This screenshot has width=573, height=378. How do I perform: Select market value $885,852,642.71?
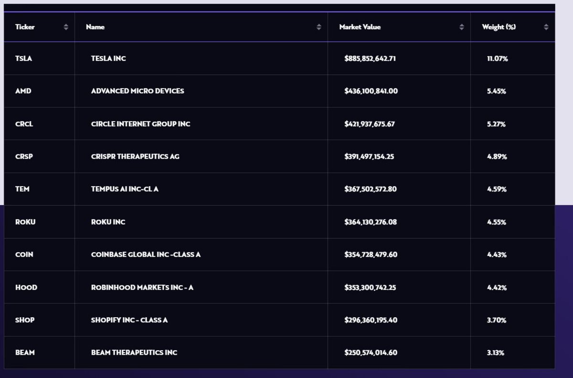[370, 58]
